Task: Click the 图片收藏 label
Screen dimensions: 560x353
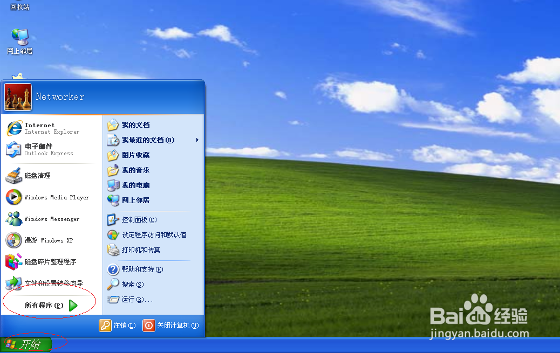Action: coord(136,155)
